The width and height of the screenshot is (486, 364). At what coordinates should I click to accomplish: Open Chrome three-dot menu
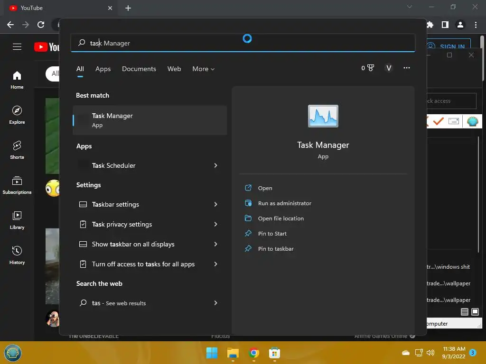click(x=476, y=25)
